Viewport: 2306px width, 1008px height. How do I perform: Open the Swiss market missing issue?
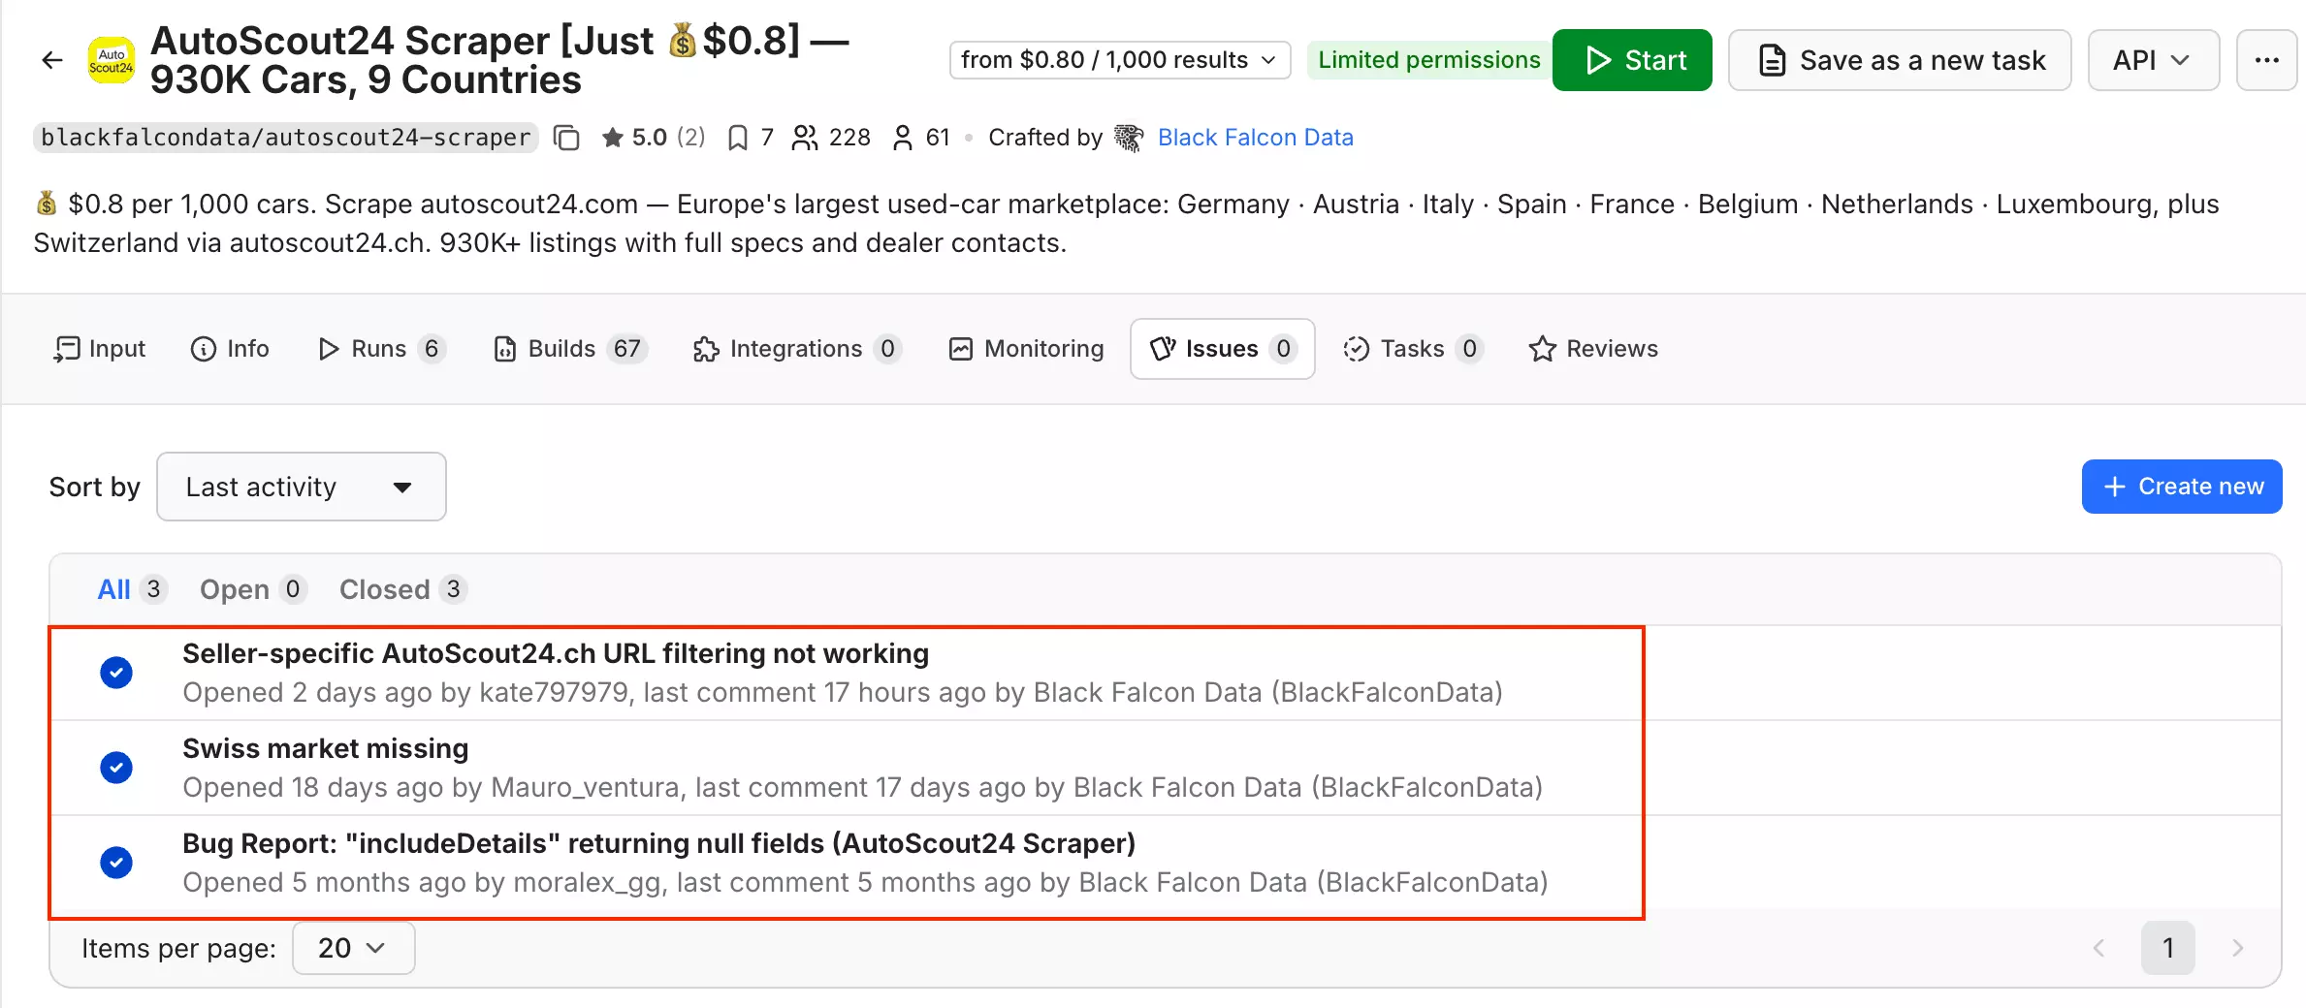326,749
